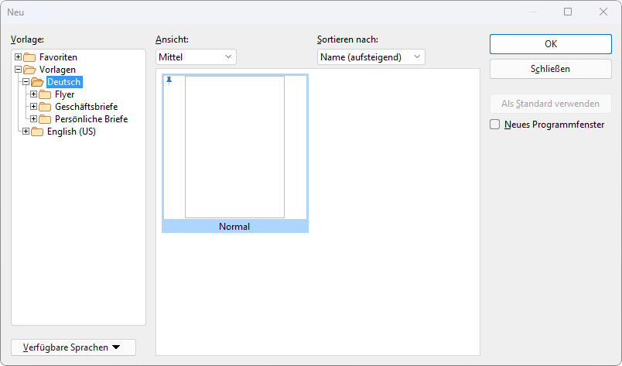Click the Geschäftsbriefe folder icon
622x366 pixels.
click(x=45, y=107)
